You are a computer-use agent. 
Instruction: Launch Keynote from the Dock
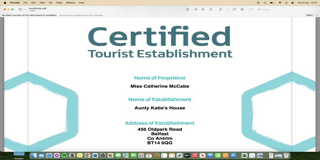click(x=210, y=156)
